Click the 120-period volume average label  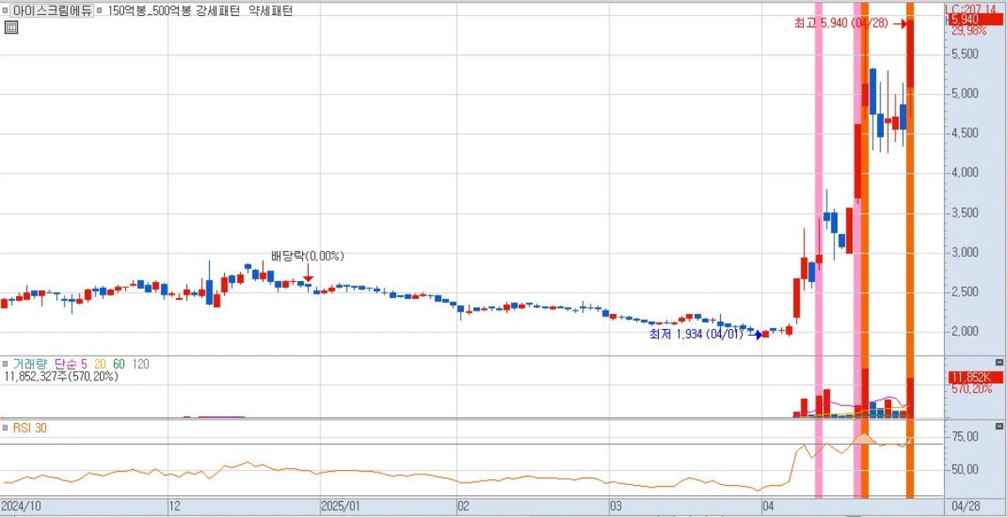pyautogui.click(x=141, y=364)
